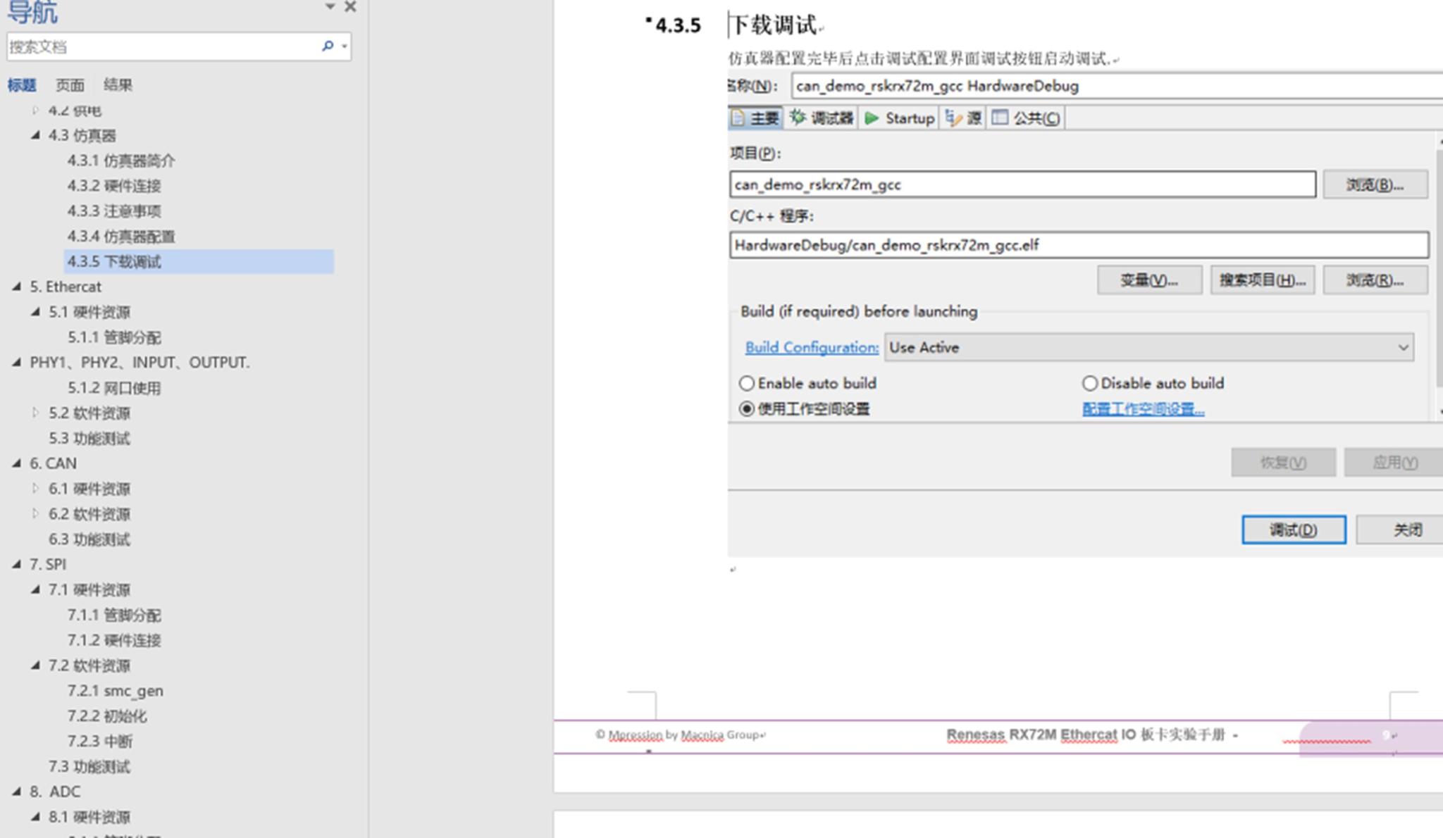Click the 变量(V) button
The height and width of the screenshot is (838, 1443).
(1149, 280)
